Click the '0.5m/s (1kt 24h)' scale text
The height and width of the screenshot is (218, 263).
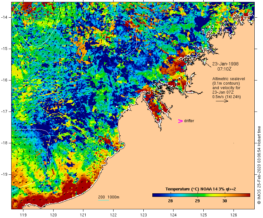226,97
